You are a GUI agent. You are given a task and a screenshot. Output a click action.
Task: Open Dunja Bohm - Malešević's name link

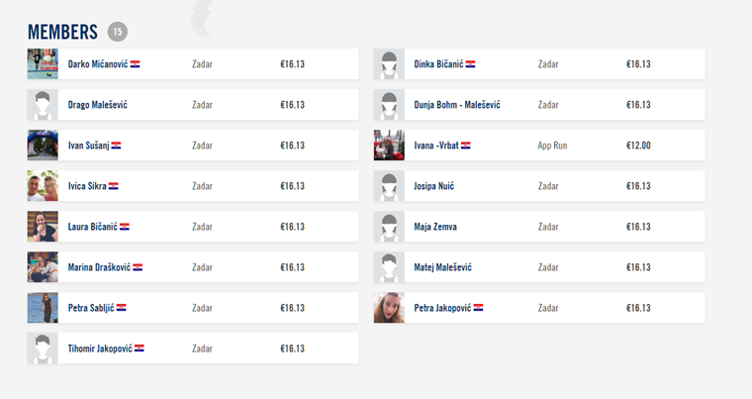[457, 105]
